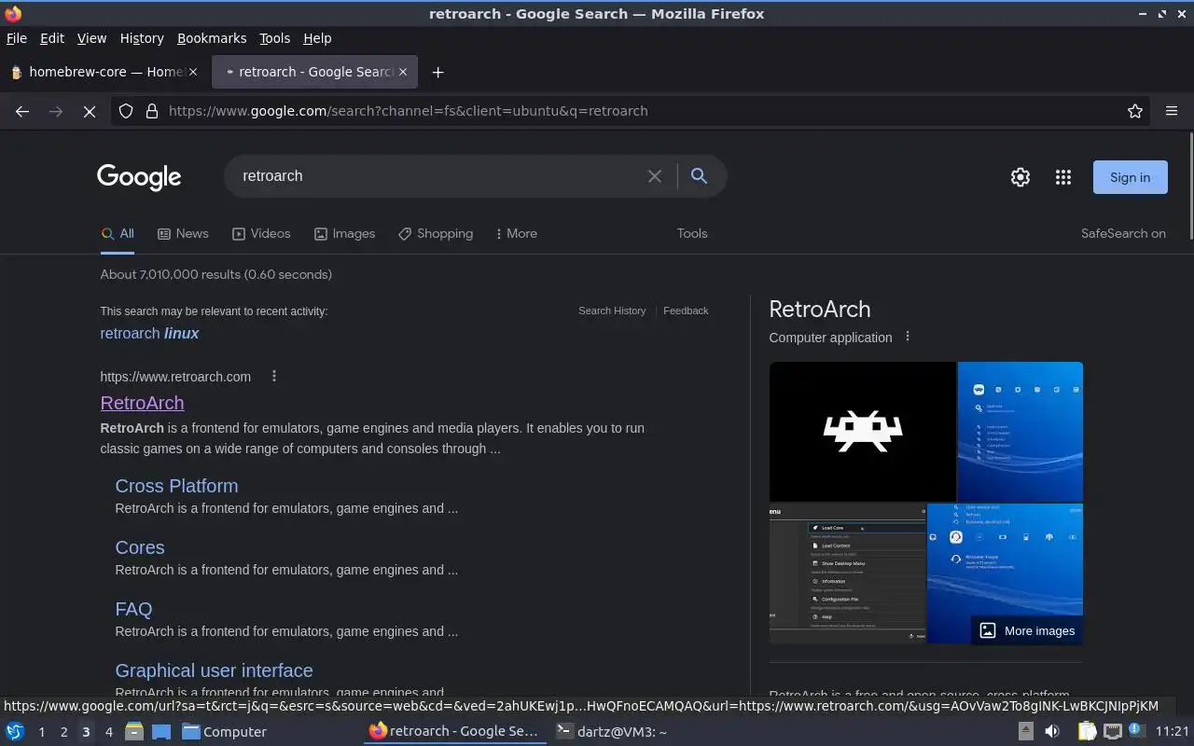Submit search with magnifier icon
1194x746 pixels.
click(699, 176)
